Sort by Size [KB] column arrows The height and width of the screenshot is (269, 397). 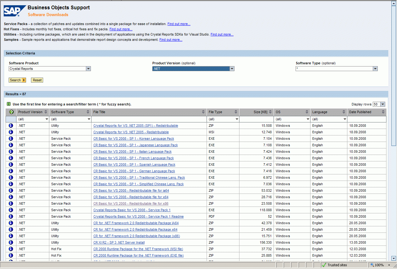[x=270, y=112]
